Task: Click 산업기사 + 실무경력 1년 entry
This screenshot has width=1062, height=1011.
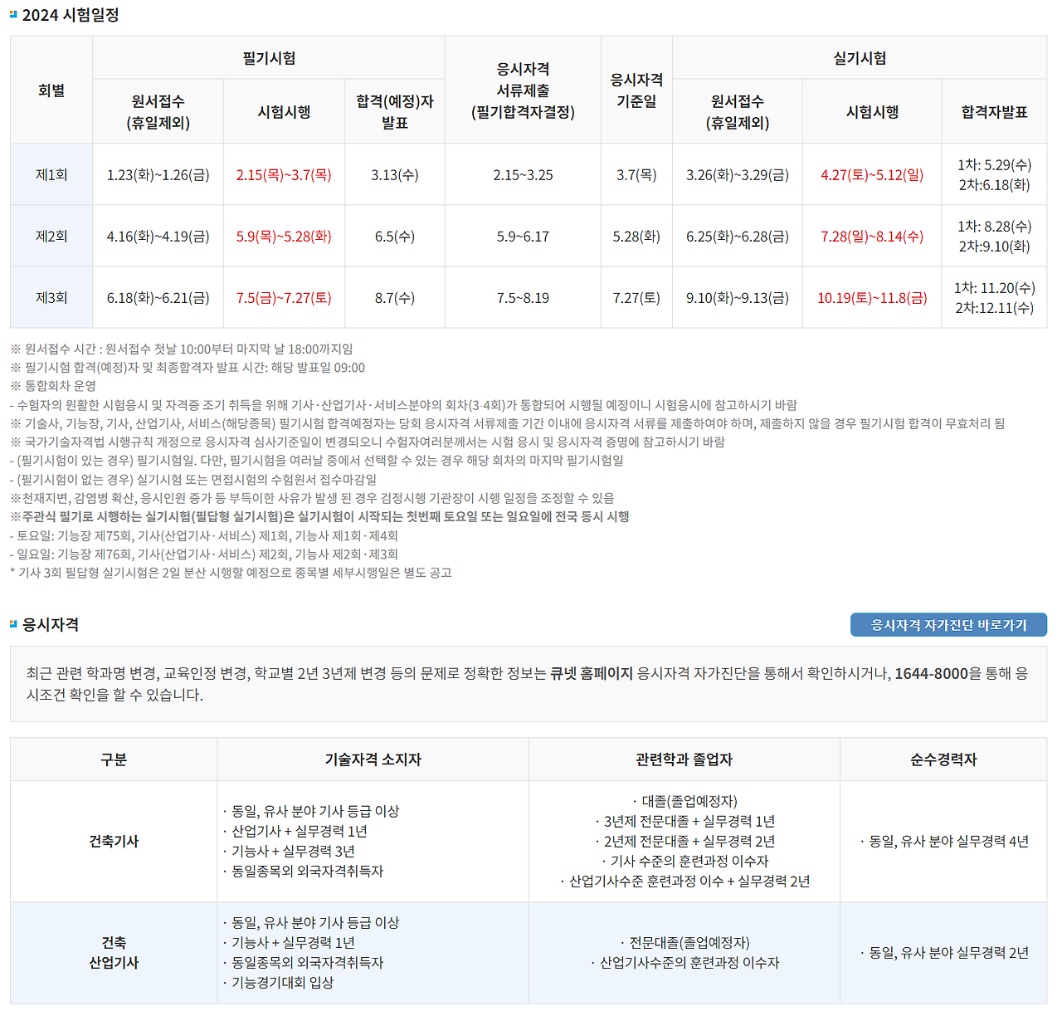Action: pos(295,831)
